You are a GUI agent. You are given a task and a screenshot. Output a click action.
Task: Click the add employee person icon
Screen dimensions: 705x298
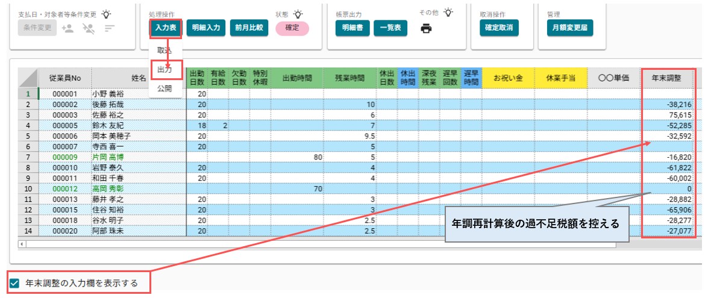pyautogui.click(x=68, y=28)
